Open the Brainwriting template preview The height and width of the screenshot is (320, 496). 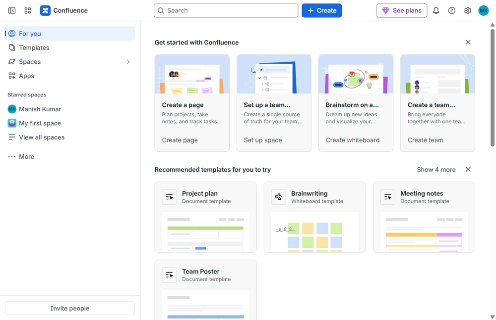[x=315, y=232]
